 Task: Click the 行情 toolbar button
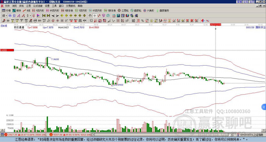pyautogui.click(x=6, y=10)
